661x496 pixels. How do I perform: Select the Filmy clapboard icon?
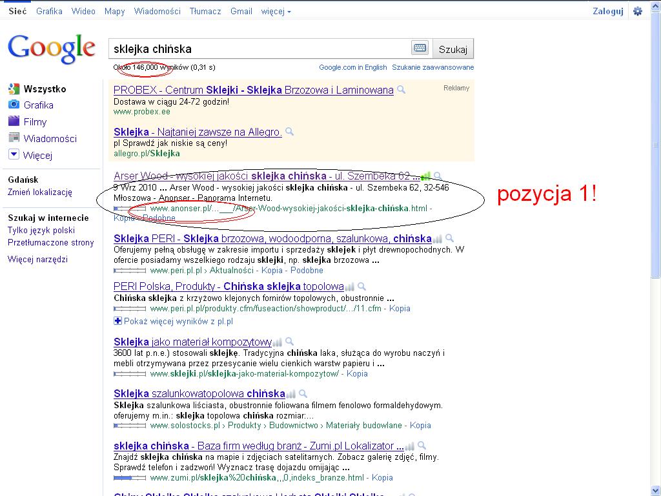(14, 121)
